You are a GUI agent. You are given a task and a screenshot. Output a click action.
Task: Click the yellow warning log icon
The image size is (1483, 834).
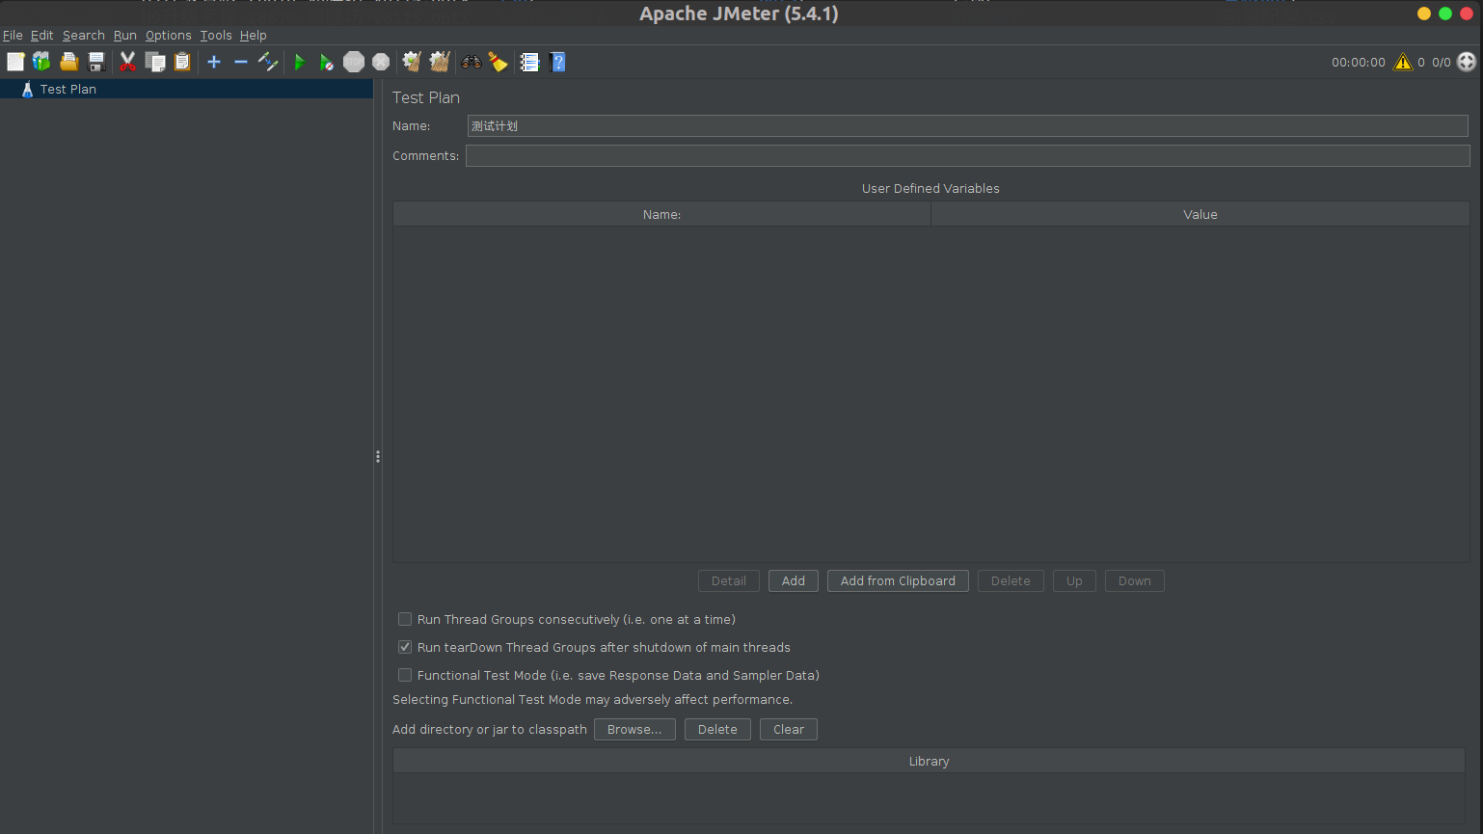click(1403, 62)
